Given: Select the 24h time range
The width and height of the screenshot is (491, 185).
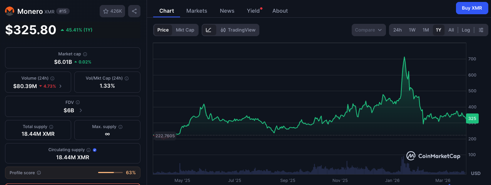Looking at the screenshot, I should tap(397, 30).
